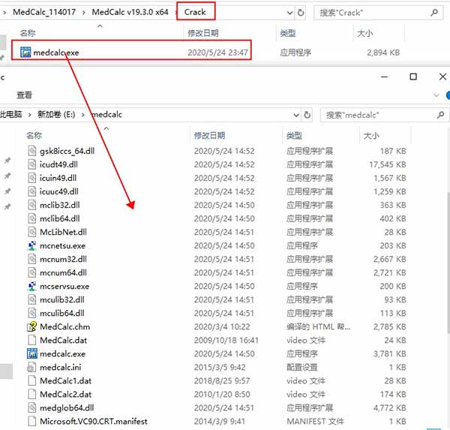Sort medcalc folder by 名称 column
450x430 pixels.
click(x=34, y=135)
